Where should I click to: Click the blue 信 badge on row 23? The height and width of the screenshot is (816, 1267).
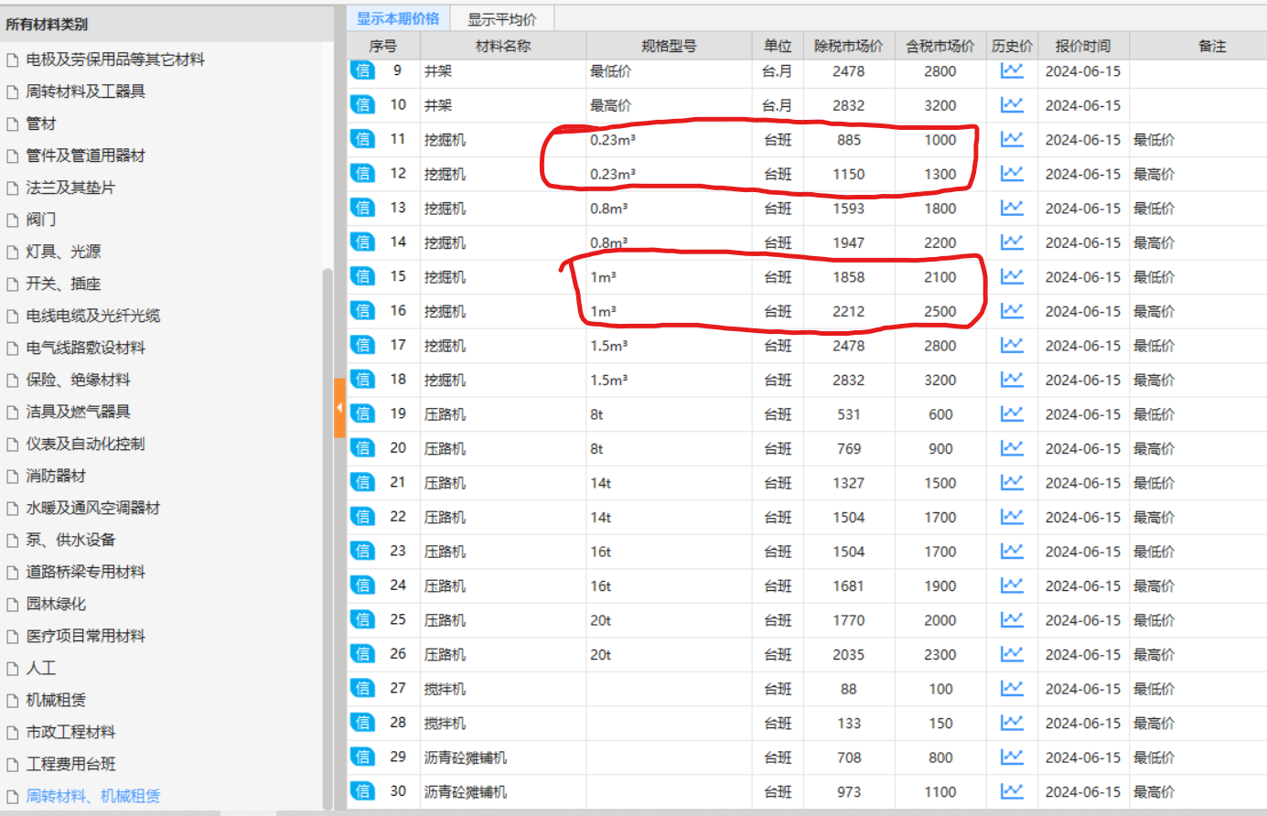coord(363,551)
